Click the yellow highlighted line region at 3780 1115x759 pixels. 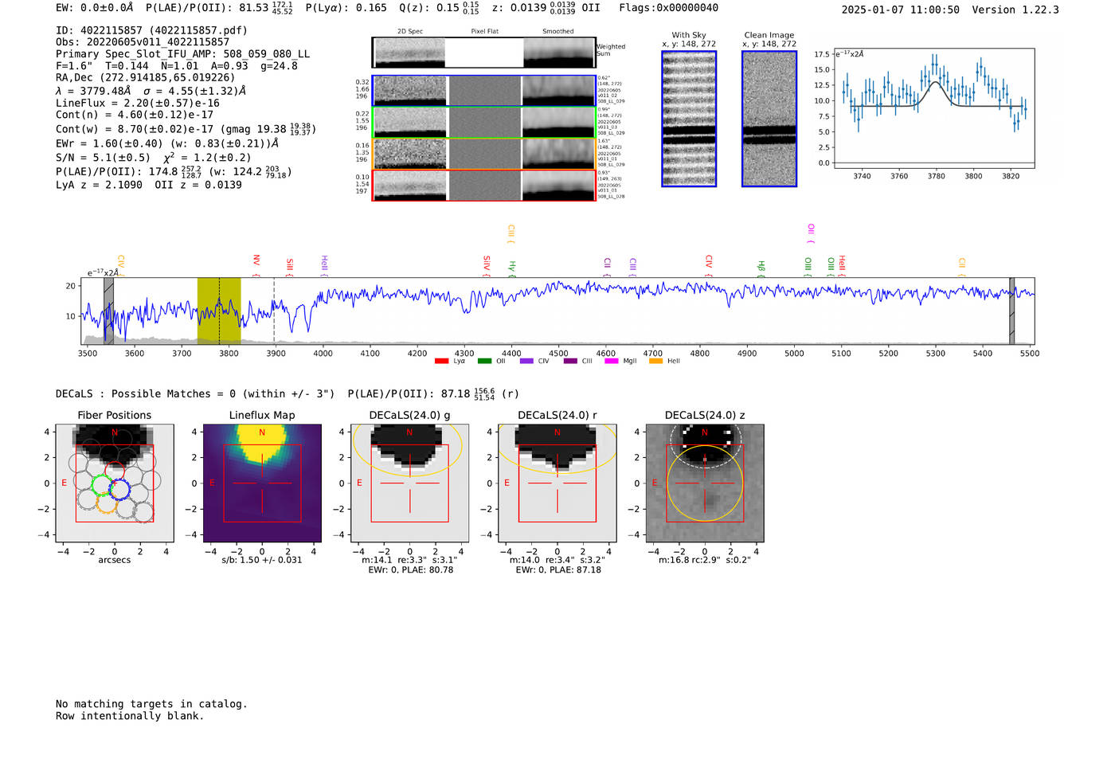[x=219, y=311]
